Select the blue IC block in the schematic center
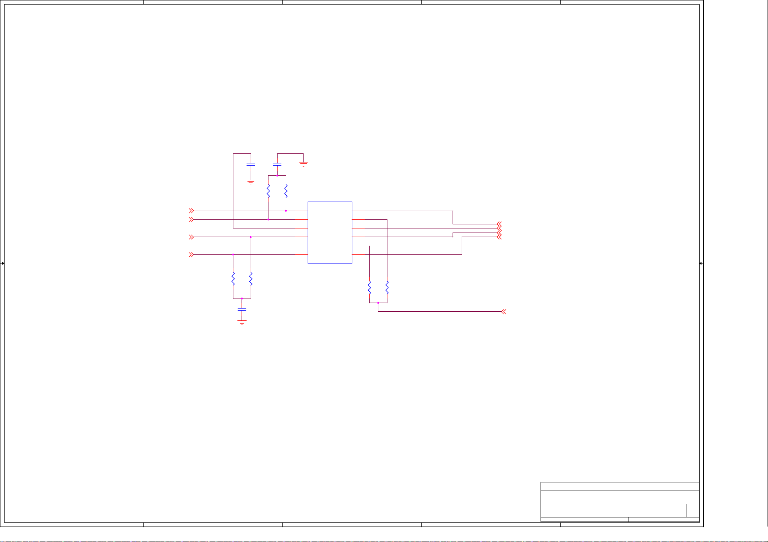Viewport: 768px width, 542px height. pos(330,233)
